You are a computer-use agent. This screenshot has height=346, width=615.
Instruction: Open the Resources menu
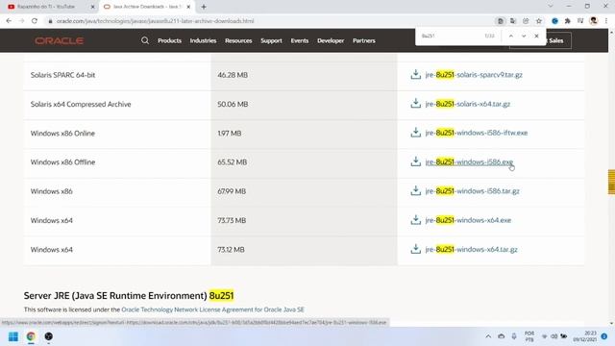coord(238,40)
